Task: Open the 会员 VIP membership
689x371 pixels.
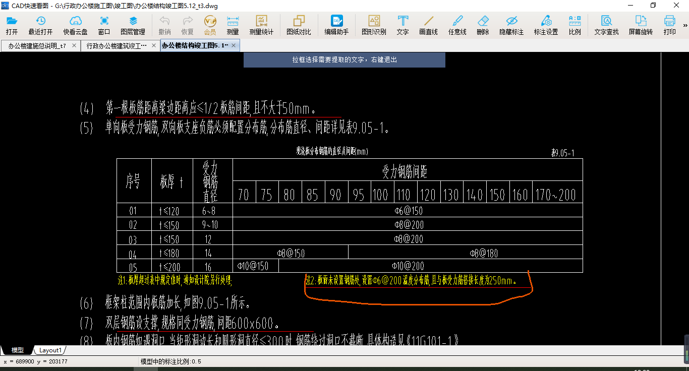Action: (210, 25)
